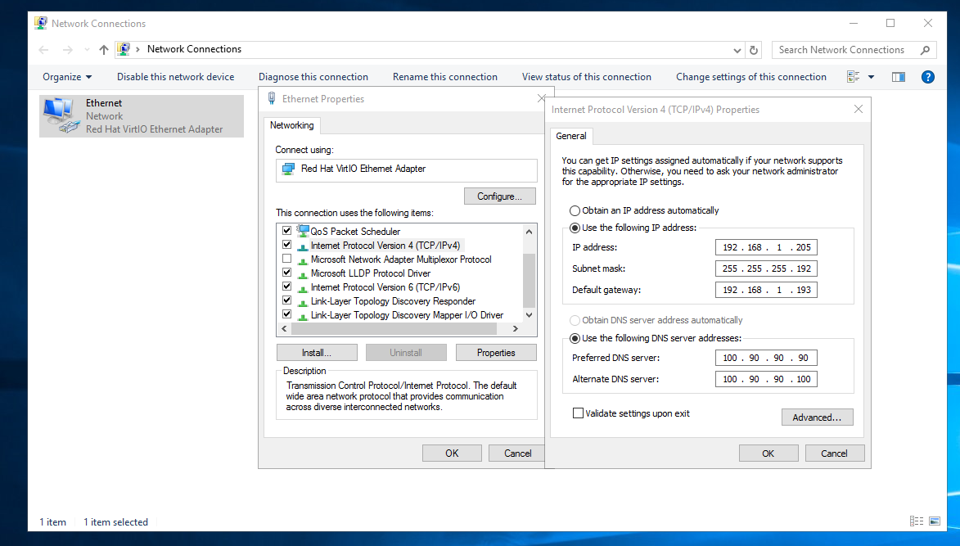Image resolution: width=960 pixels, height=546 pixels.
Task: Click the search magnifier icon
Action: (x=925, y=50)
